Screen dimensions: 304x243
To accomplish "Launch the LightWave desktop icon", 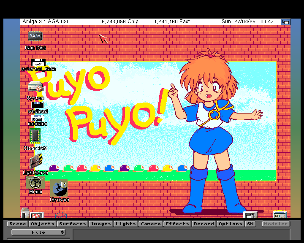I will pyautogui.click(x=35, y=161).
